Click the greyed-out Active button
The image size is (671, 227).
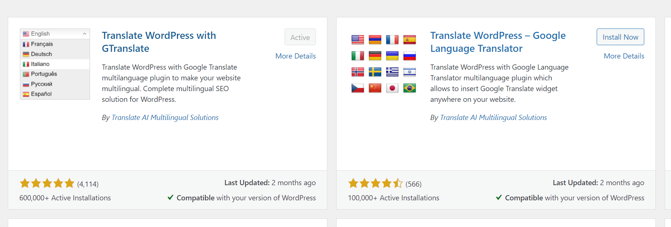pyautogui.click(x=300, y=37)
